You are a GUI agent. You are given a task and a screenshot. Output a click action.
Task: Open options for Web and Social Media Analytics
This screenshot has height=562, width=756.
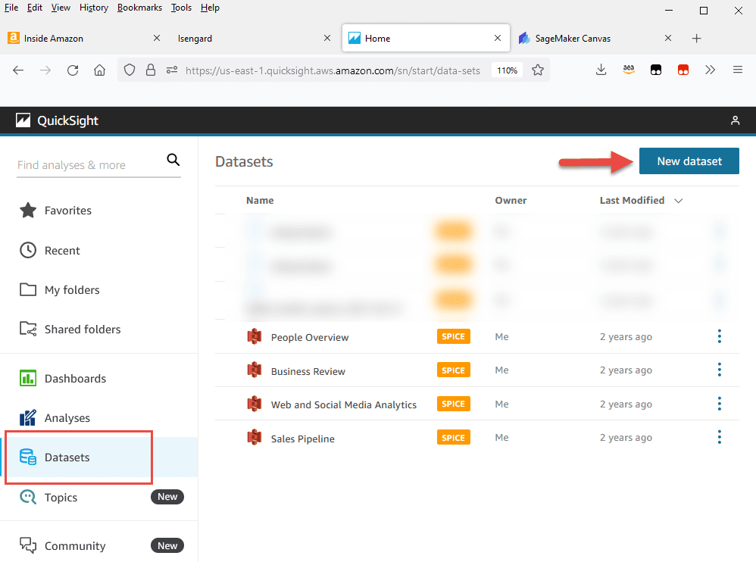[x=720, y=404]
